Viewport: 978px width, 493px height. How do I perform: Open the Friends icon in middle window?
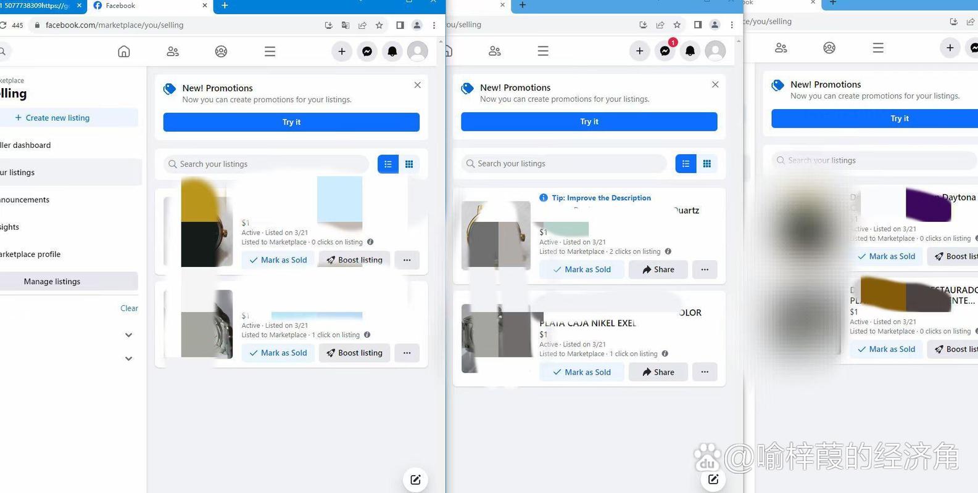click(494, 51)
